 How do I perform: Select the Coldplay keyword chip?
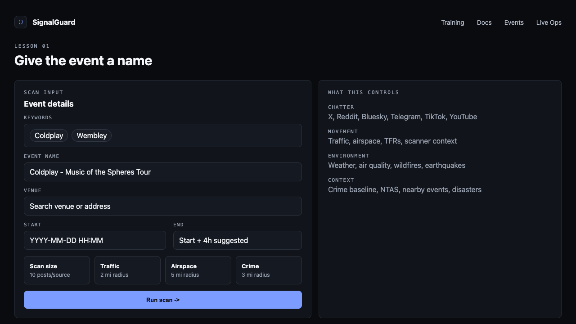pos(49,135)
